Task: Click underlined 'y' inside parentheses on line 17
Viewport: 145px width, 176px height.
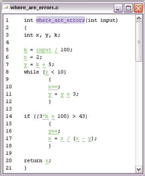Action: click(x=89, y=139)
